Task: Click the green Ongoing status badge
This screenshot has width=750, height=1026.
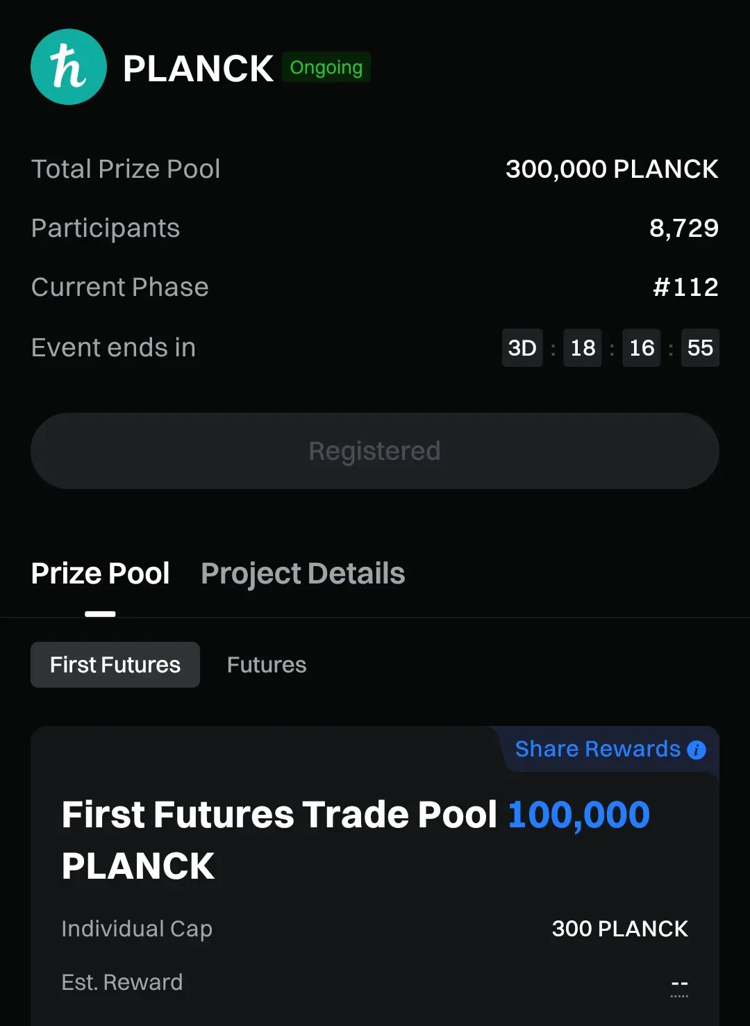Action: [326, 67]
